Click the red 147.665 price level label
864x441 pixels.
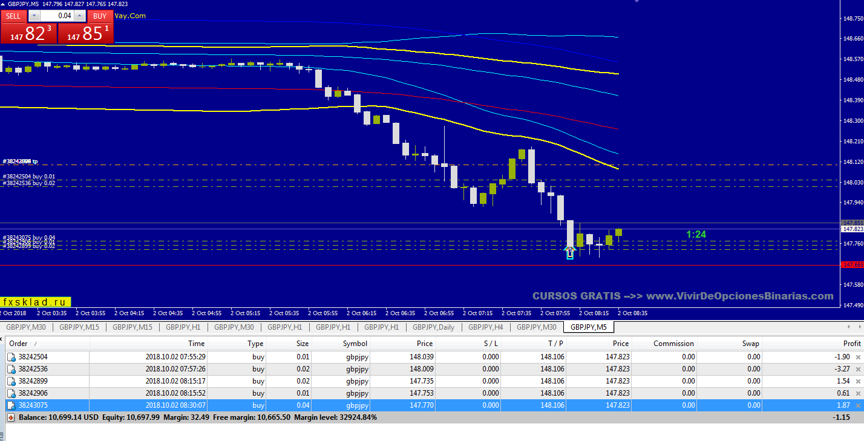point(852,265)
